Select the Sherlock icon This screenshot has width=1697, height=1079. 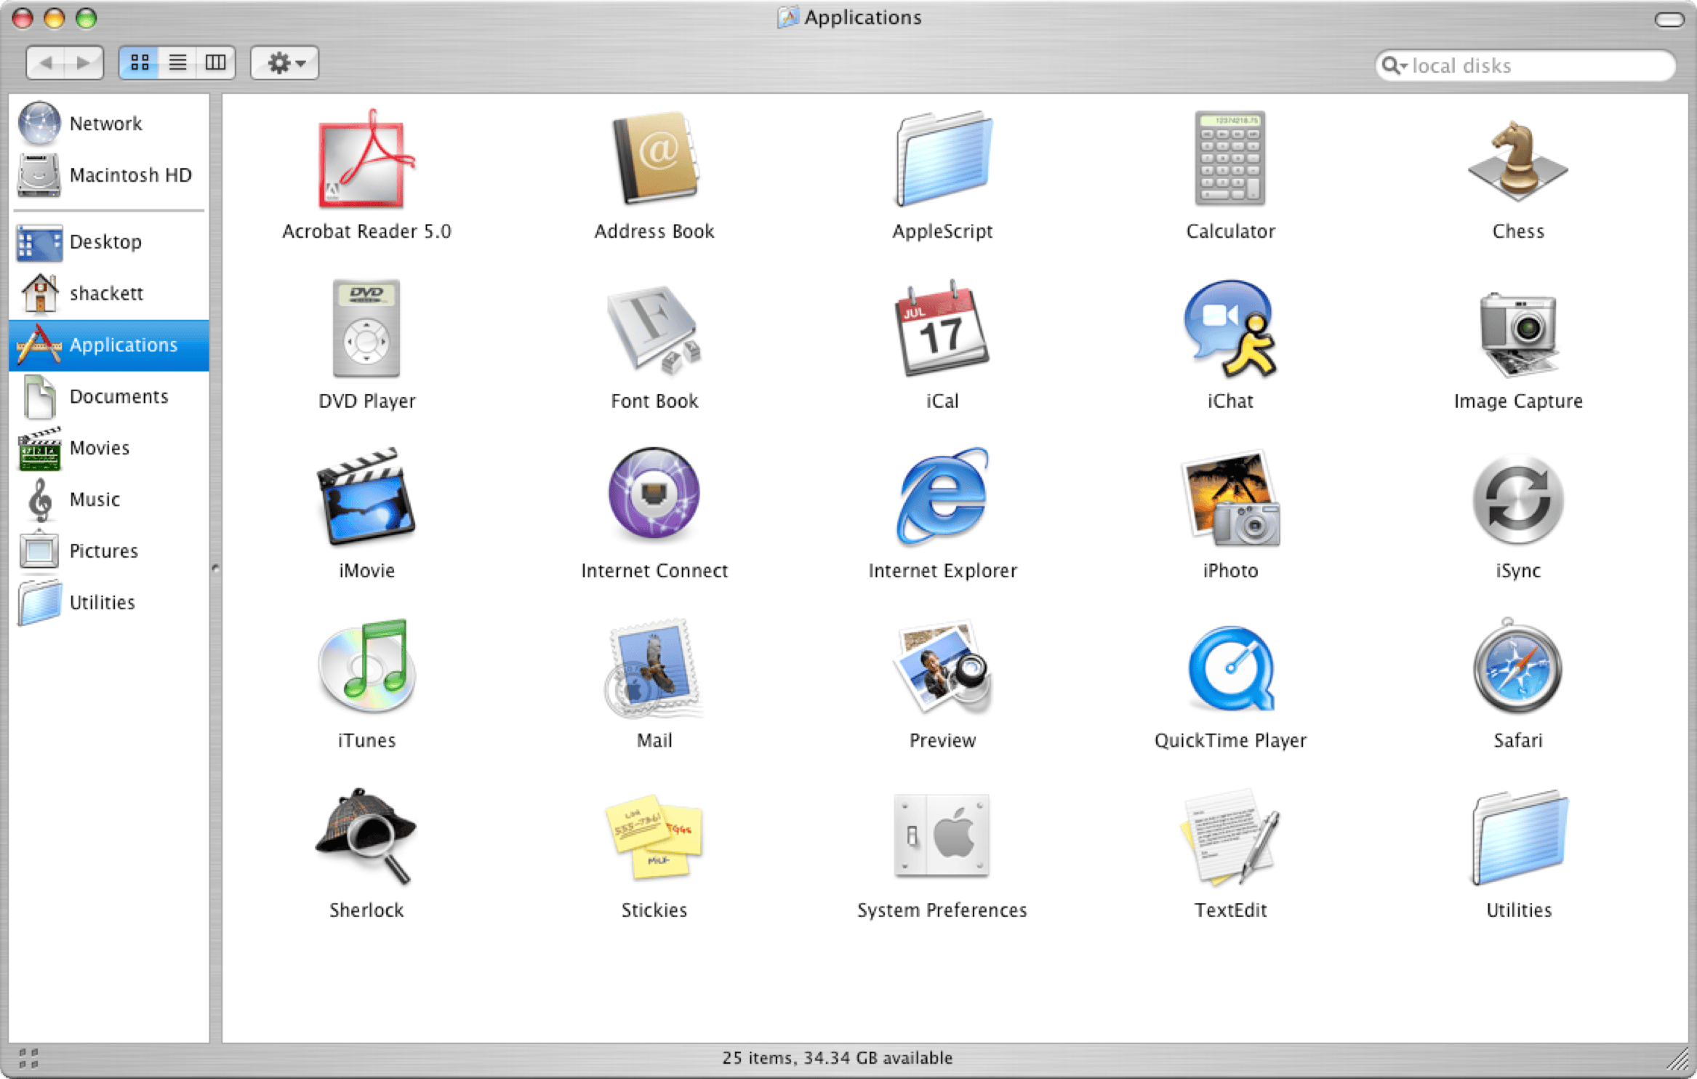pos(366,836)
